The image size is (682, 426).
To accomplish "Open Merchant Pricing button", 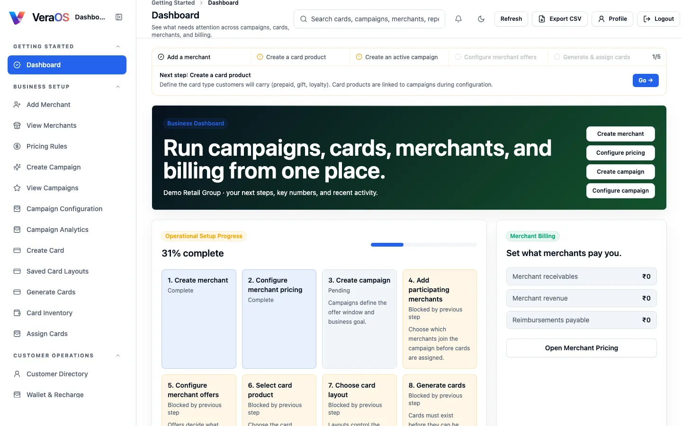I will [582, 348].
